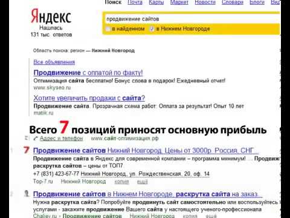The image size is (290, 218).
Task: Open ad 'Продвижение с оплатой по факту!'
Action: click(88, 73)
